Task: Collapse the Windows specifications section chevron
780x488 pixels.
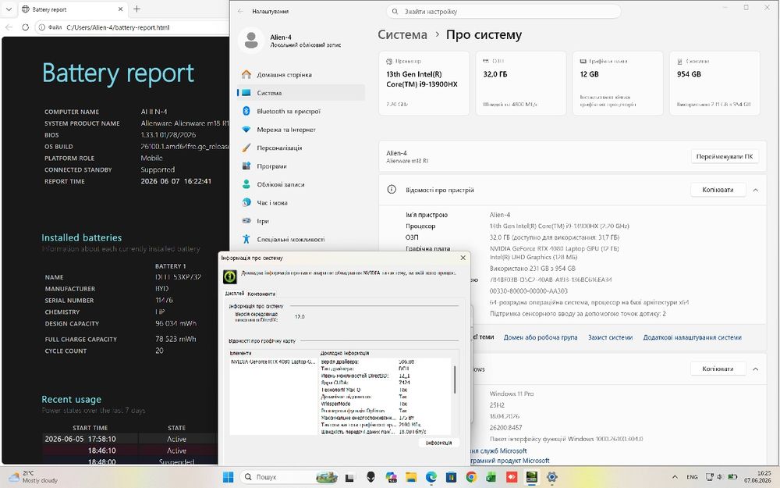Action: 755,369
